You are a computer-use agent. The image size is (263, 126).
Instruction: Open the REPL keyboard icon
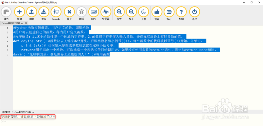[x=94, y=13]
